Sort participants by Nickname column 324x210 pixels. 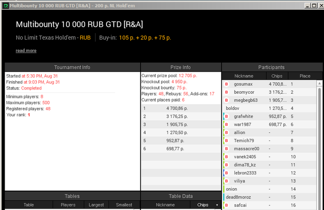tap(244, 76)
